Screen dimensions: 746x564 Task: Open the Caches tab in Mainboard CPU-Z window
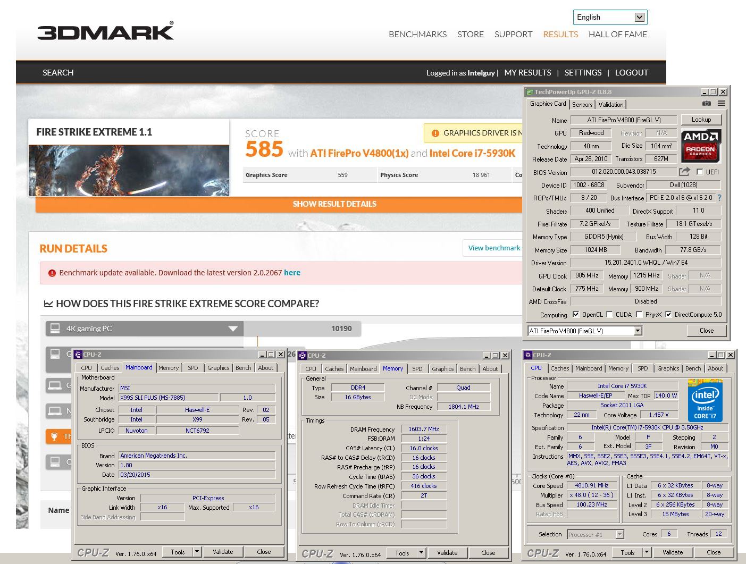click(x=110, y=368)
